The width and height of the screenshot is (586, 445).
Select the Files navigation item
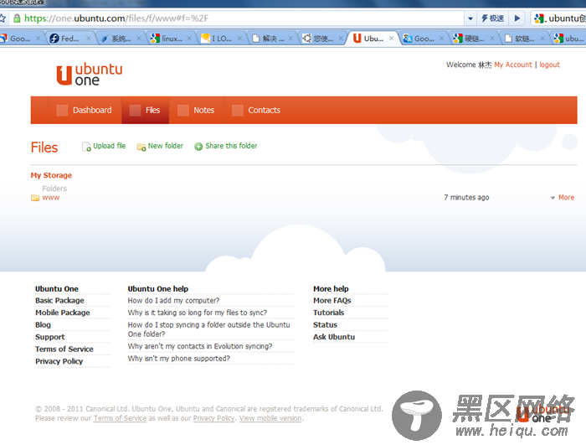point(146,111)
